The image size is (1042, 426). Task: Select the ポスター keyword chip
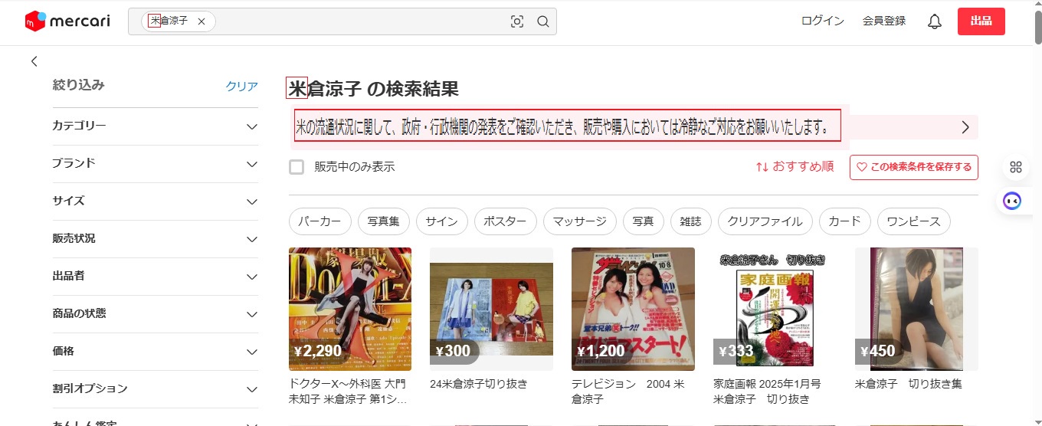click(506, 221)
